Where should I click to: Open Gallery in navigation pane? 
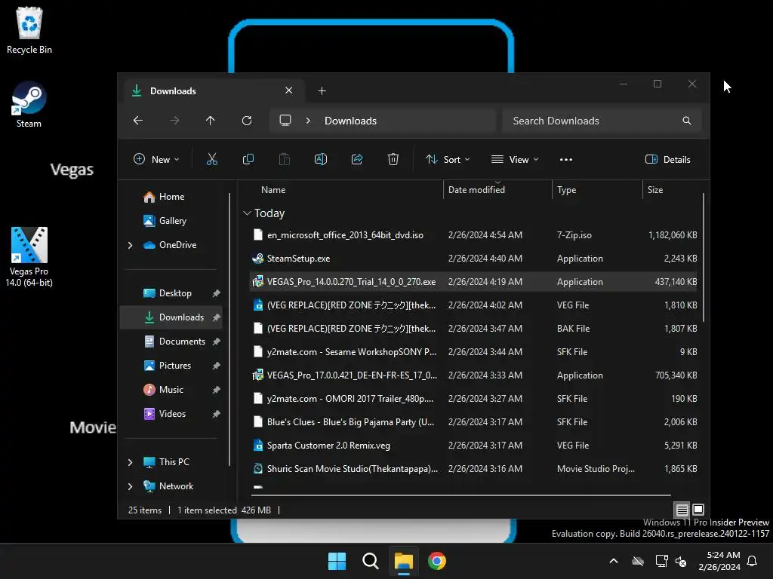click(x=171, y=221)
